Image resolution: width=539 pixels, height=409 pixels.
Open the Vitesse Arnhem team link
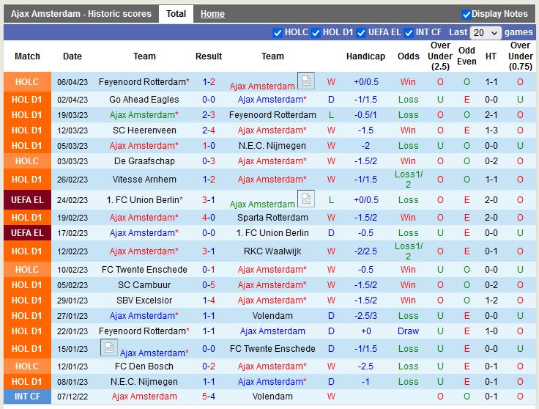tap(144, 180)
